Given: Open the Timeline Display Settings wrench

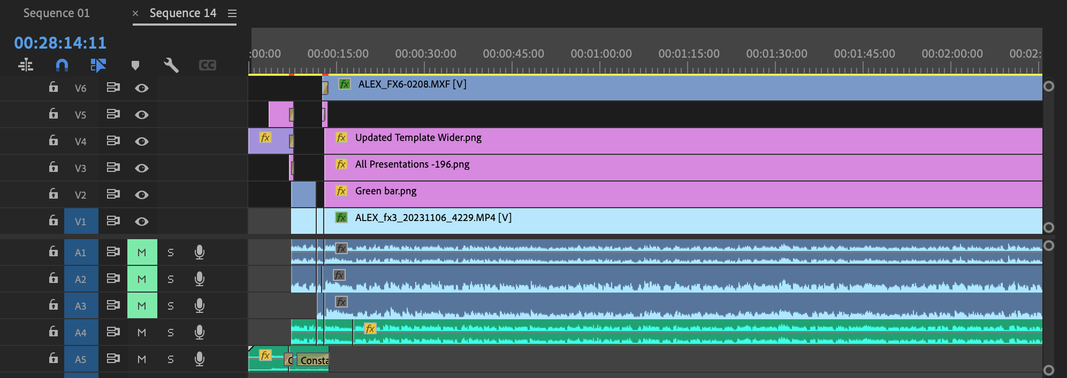Looking at the screenshot, I should (171, 65).
